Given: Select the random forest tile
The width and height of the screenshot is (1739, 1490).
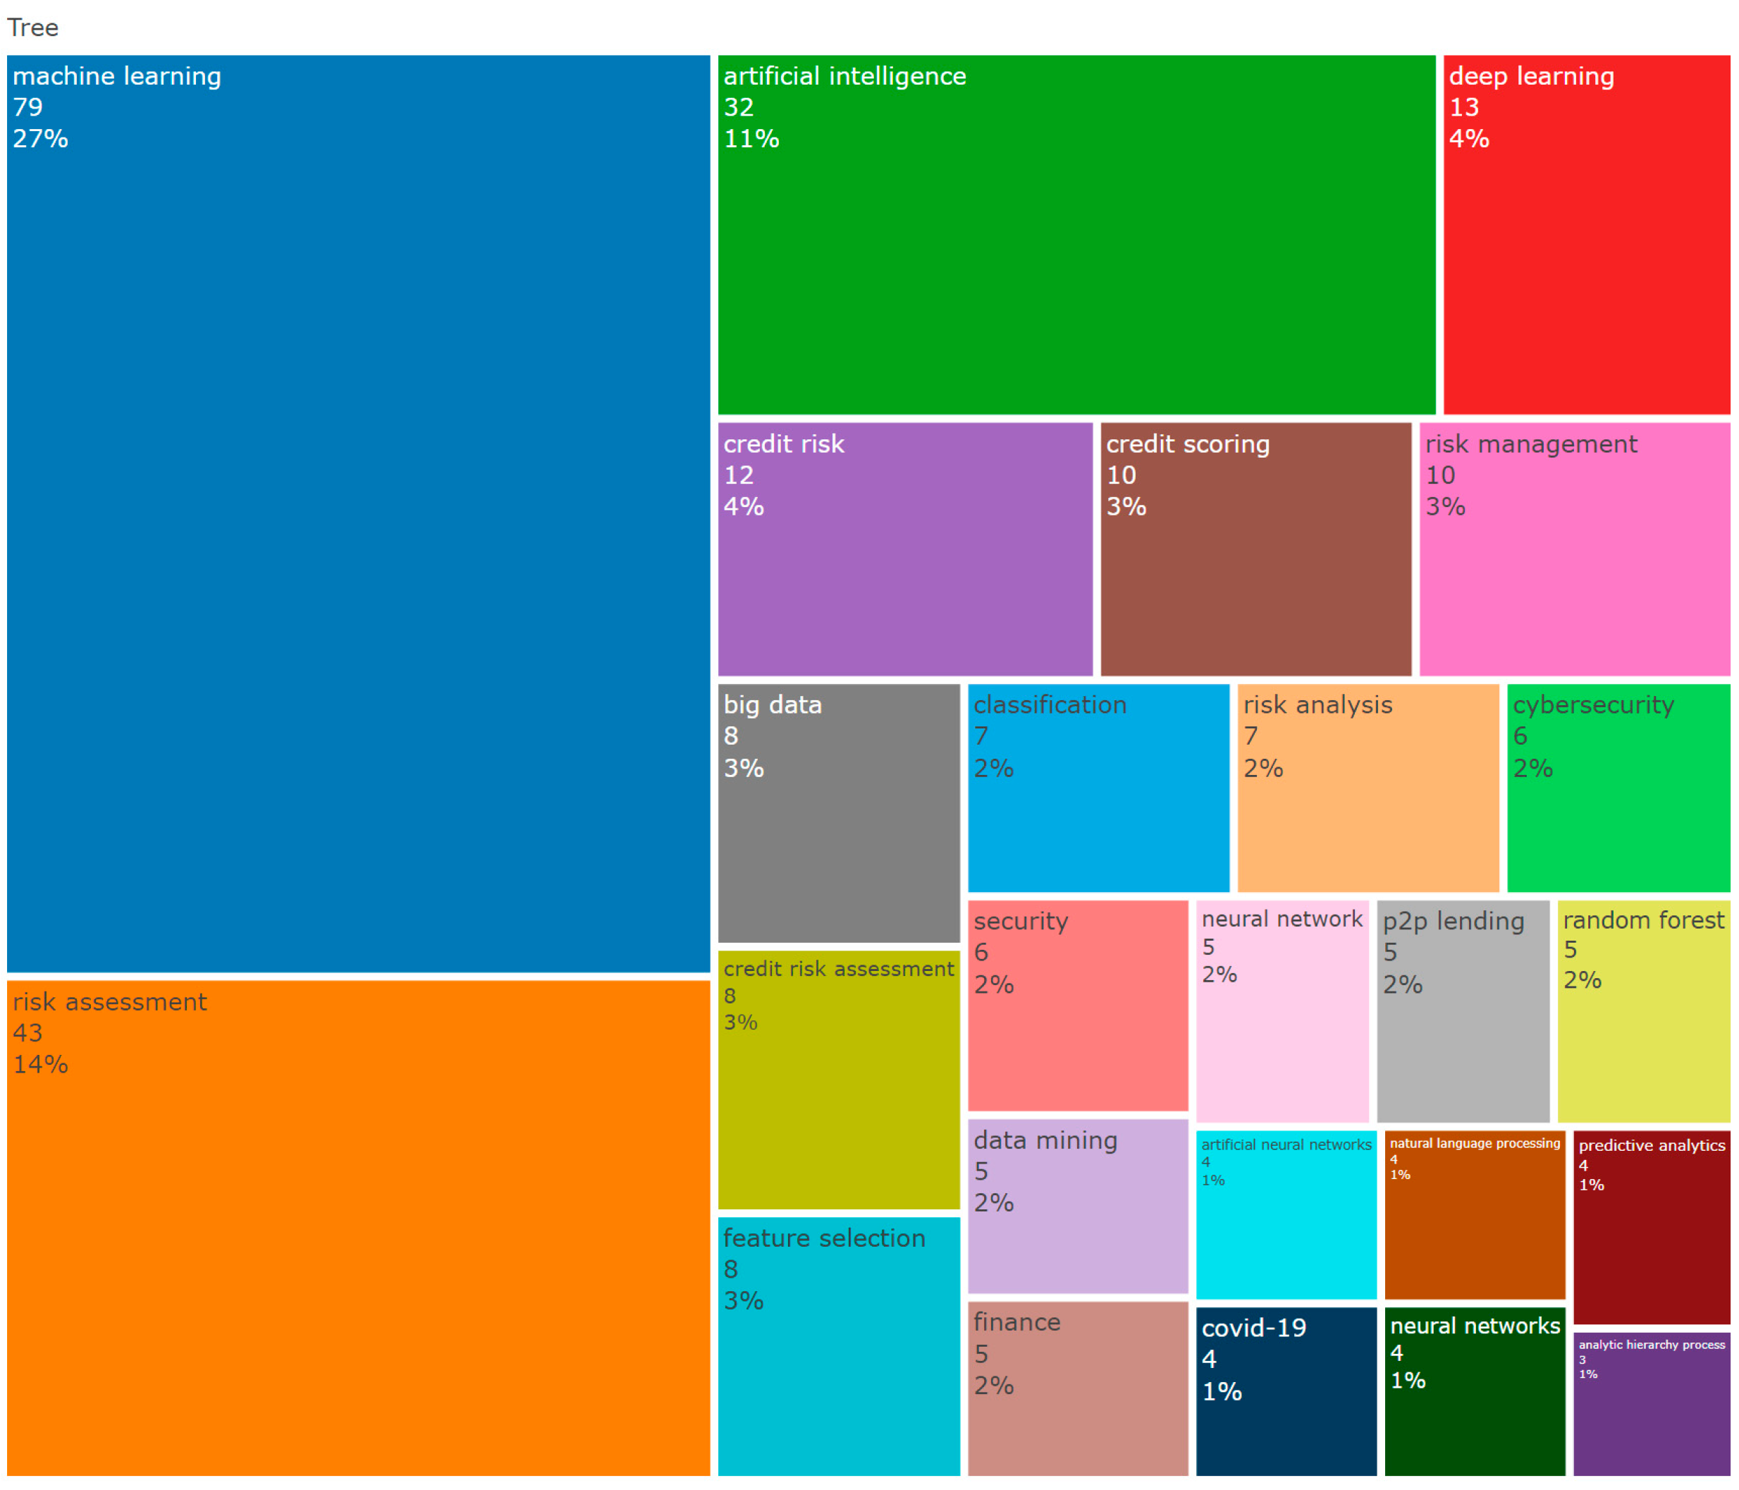Looking at the screenshot, I should pyautogui.click(x=1643, y=1010).
